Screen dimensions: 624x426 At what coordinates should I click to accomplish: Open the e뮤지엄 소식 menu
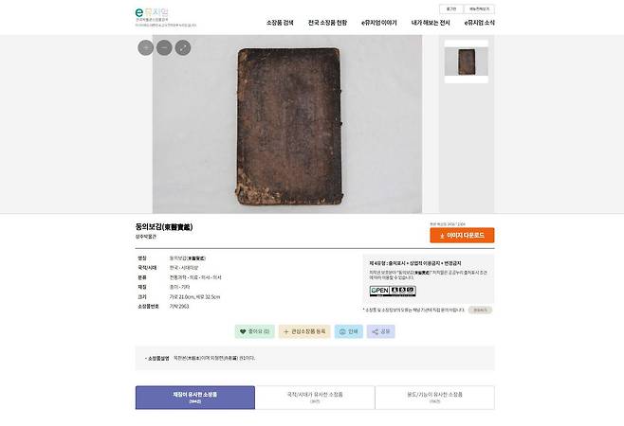click(x=480, y=23)
